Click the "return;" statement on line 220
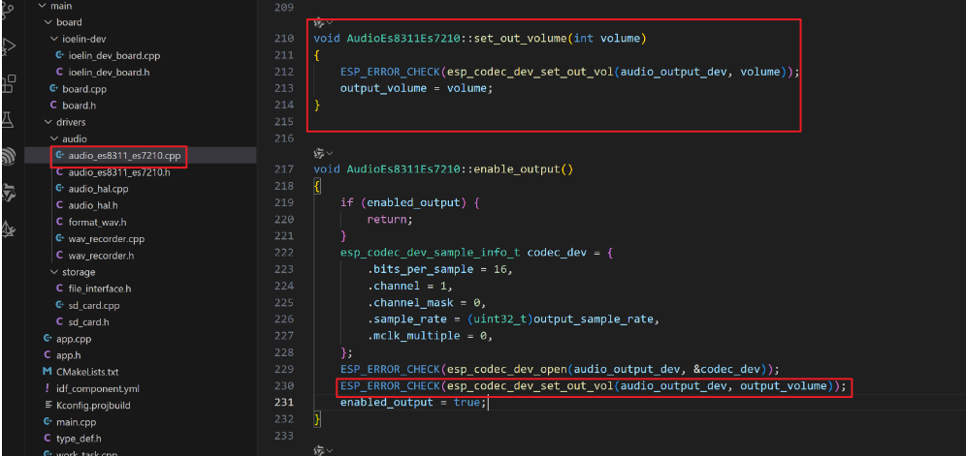This screenshot has height=456, width=966. click(x=390, y=219)
